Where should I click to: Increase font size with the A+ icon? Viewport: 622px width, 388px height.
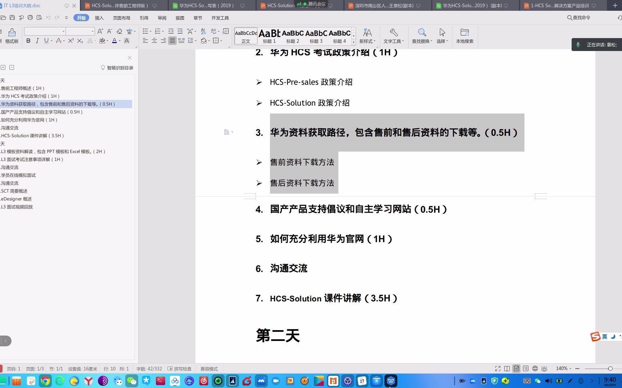(x=100, y=31)
